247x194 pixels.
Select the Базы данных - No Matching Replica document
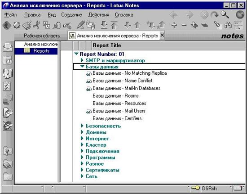pyautogui.click(x=130, y=73)
